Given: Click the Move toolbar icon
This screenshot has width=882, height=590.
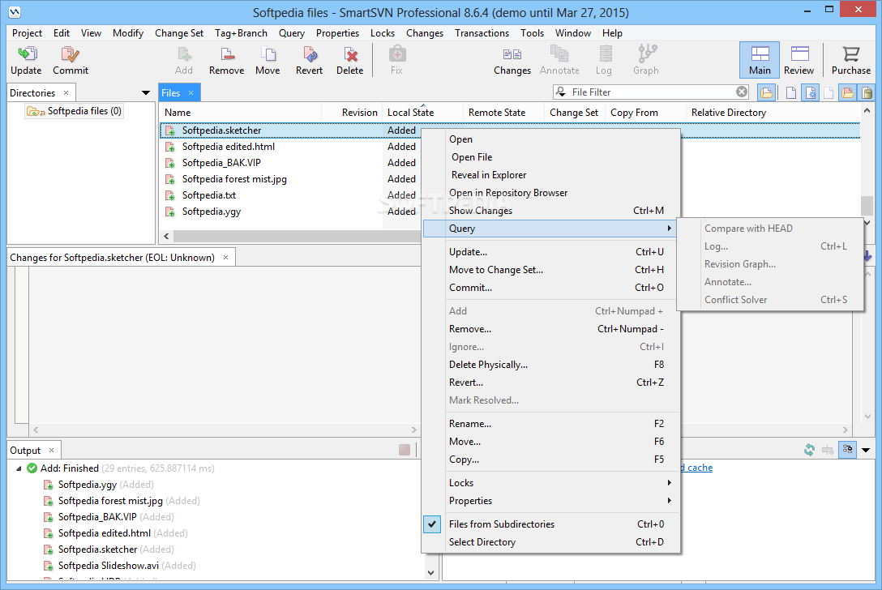Looking at the screenshot, I should click(268, 54).
